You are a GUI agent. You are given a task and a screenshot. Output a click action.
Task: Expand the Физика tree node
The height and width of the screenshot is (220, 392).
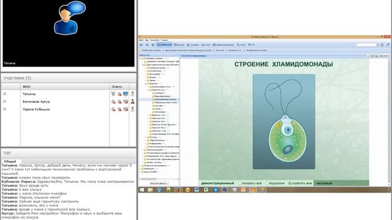tap(146, 78)
